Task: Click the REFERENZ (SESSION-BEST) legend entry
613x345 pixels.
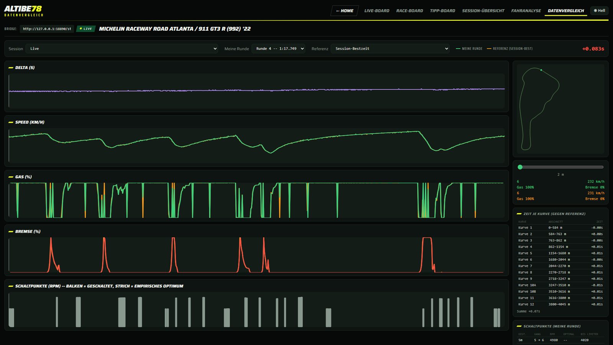Action: [x=510, y=49]
